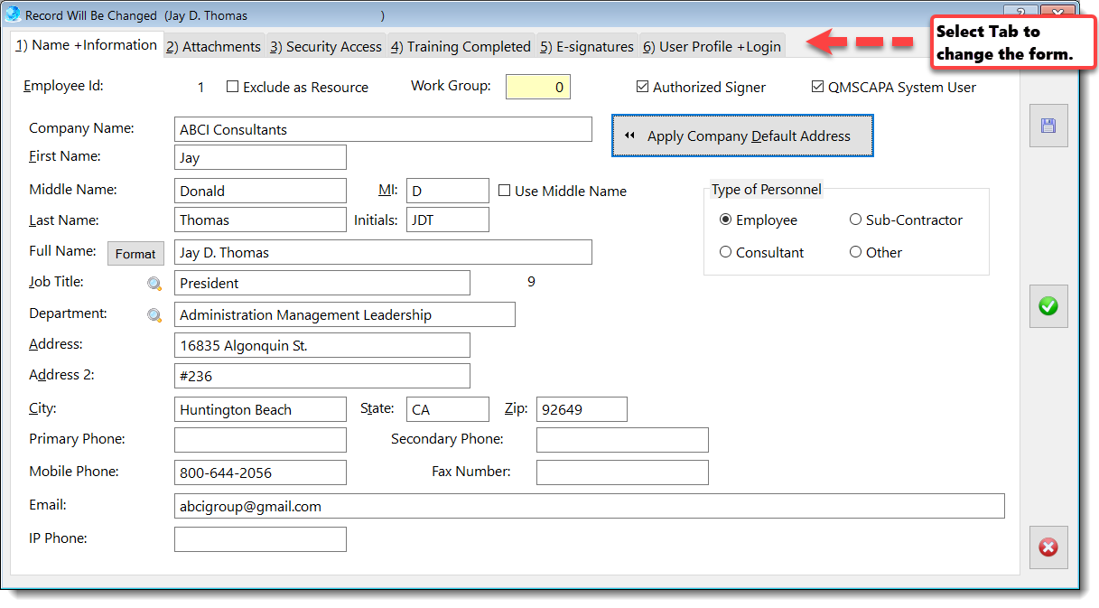Click the yellow Work Group field
Screen dimensions: 1099x608
click(537, 88)
